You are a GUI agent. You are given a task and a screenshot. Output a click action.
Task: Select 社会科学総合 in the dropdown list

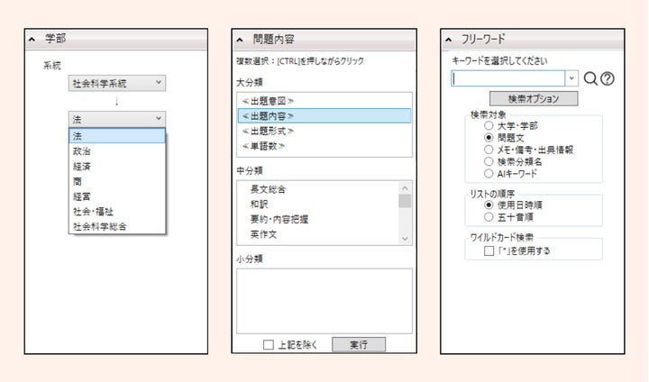coord(117,226)
